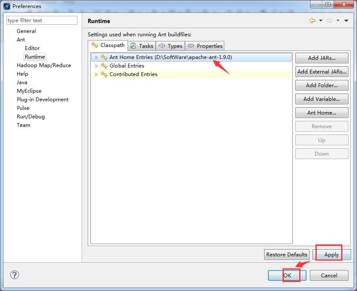
Task: Select the Global Entries row text
Action: tap(127, 66)
